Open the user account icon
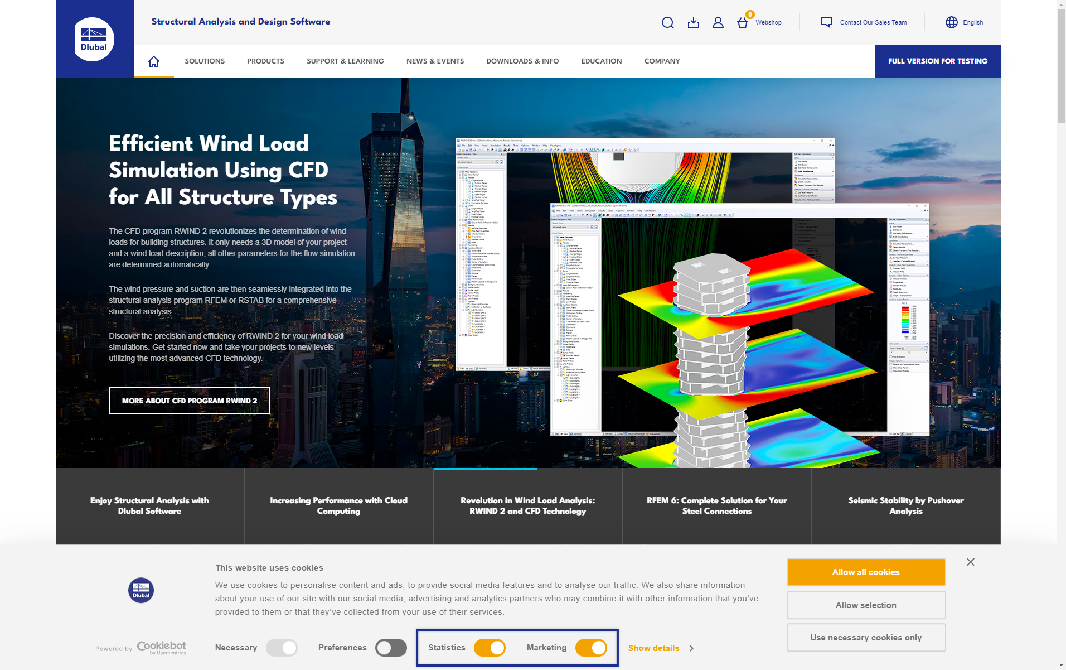The height and width of the screenshot is (670, 1066). point(718,22)
